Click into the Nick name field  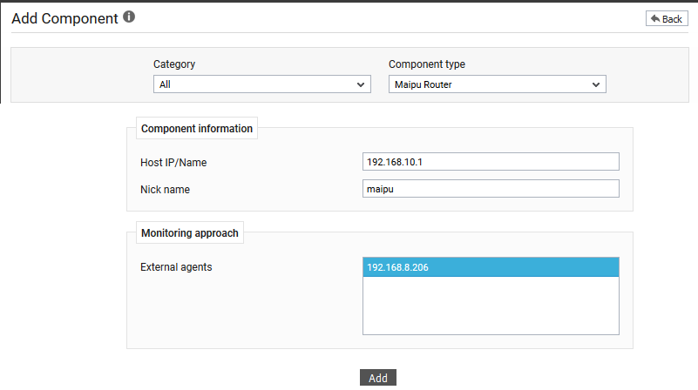[x=491, y=189]
